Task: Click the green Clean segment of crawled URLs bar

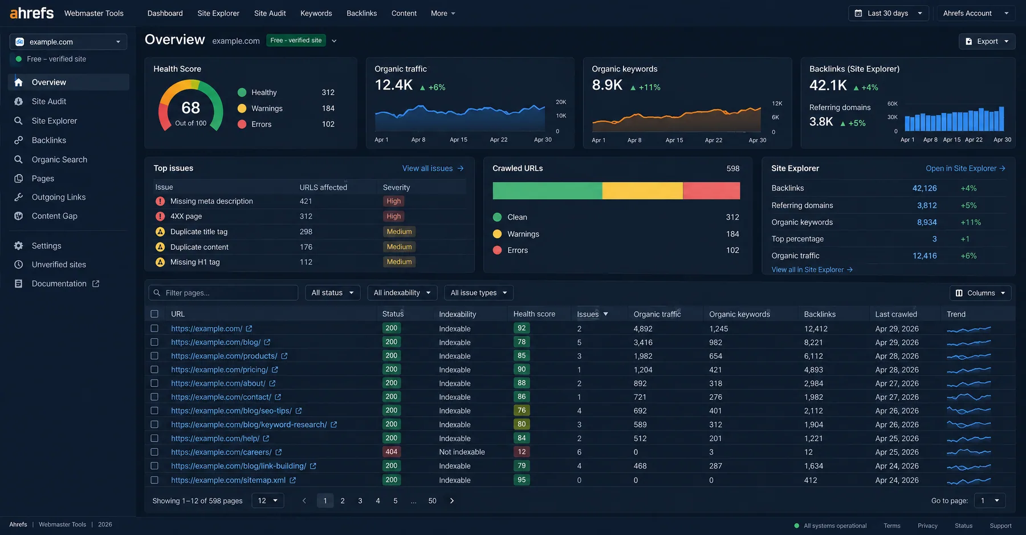Action: click(x=547, y=191)
